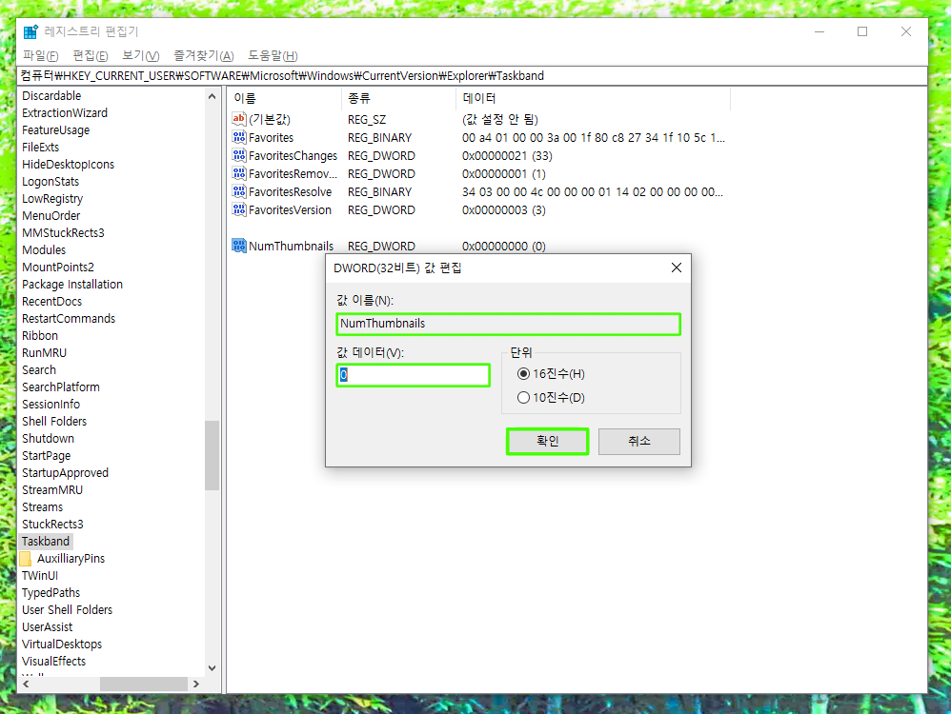Click the AuxilliaryPins folder icon
Image resolution: width=951 pixels, height=714 pixels.
click(x=26, y=558)
